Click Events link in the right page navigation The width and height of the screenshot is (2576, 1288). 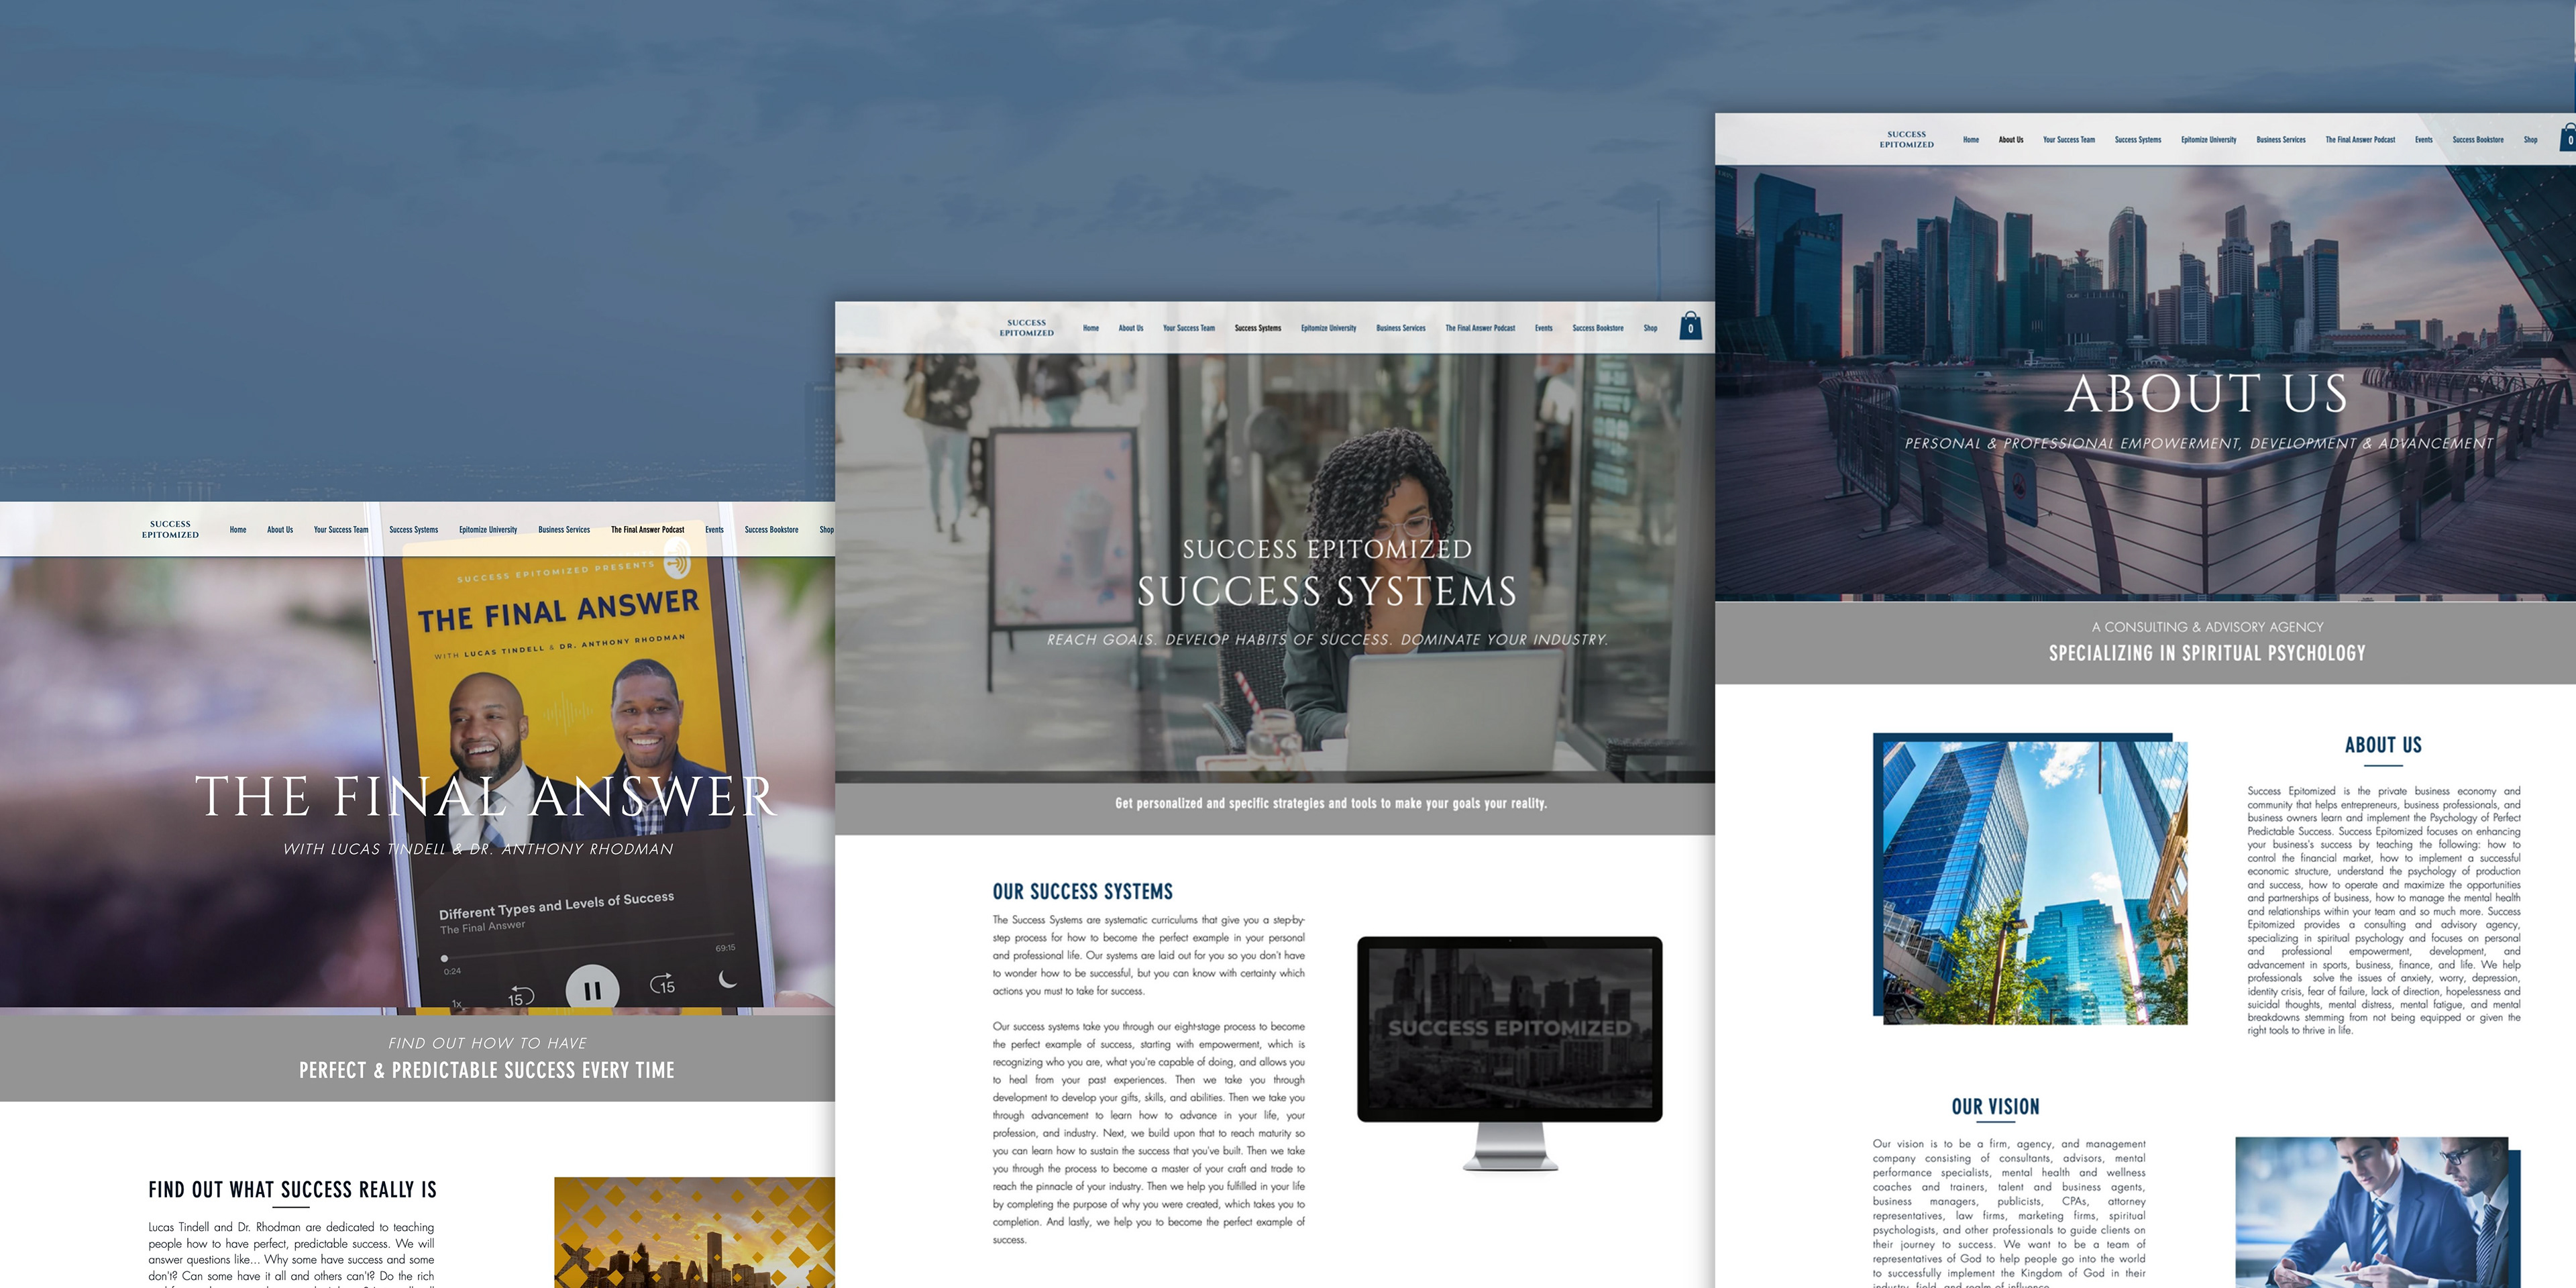click(x=2423, y=140)
